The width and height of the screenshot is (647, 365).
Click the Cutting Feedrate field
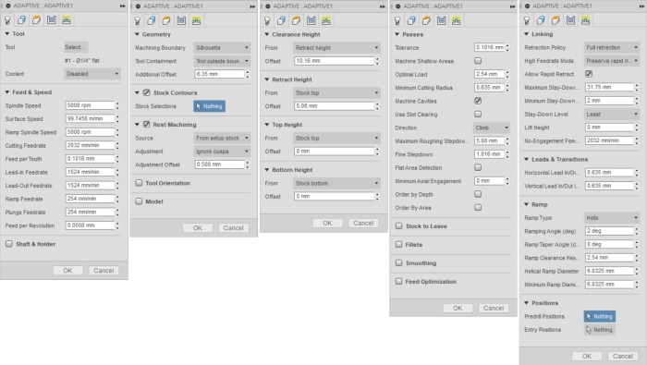(90, 145)
